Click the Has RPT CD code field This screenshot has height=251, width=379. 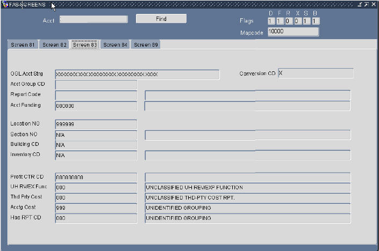pyautogui.click(x=96, y=218)
